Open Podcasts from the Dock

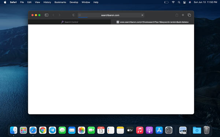[149, 130]
